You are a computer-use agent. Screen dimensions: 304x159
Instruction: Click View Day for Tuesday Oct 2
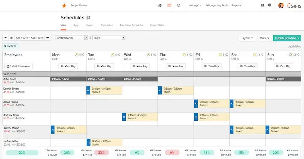(104, 66)
